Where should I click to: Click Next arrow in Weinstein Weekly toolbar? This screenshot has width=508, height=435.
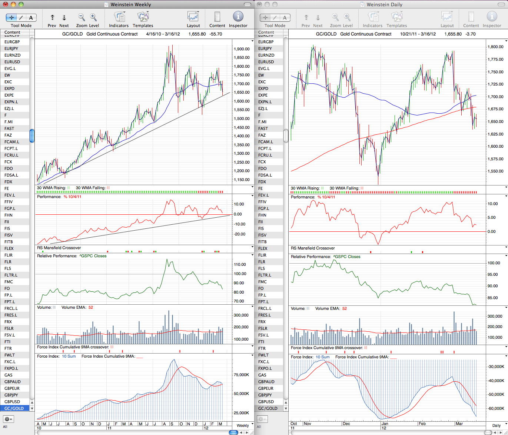pyautogui.click(x=64, y=17)
